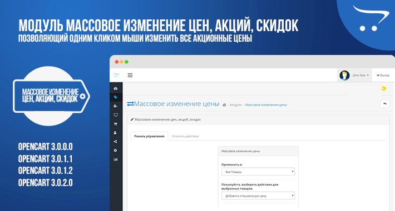Click John Doe avatar picture

click(x=344, y=75)
